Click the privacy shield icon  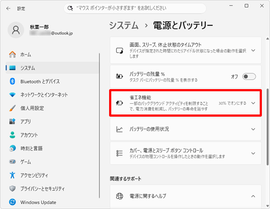pyautogui.click(x=12, y=188)
